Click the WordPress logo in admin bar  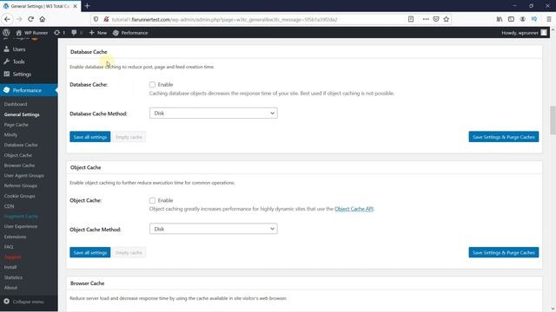click(6, 33)
